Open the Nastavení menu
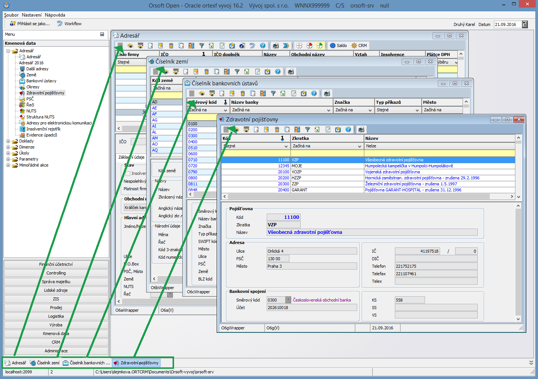This screenshot has height=379, width=538. click(32, 15)
